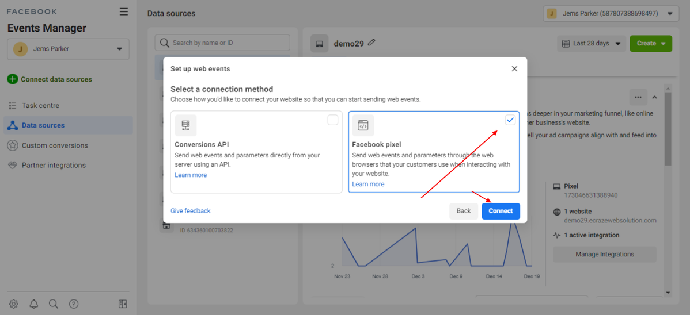Viewport: 690px width, 315px height.
Task: Click the Back button in dialog
Action: point(464,211)
